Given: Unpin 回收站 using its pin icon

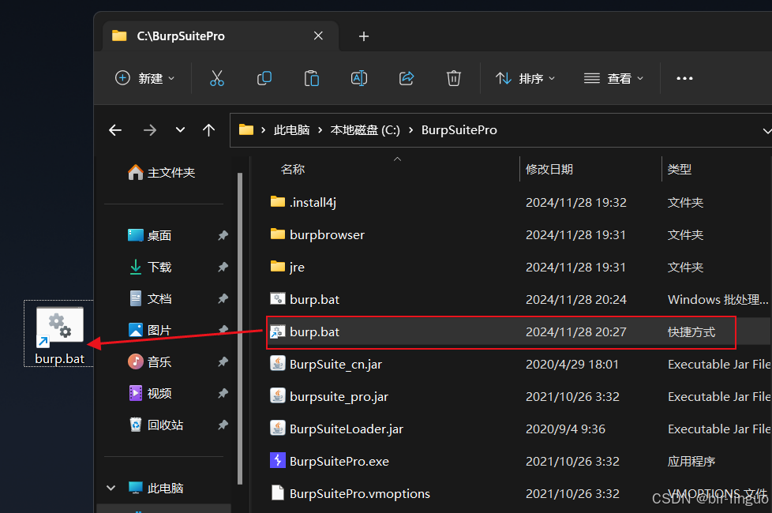Looking at the screenshot, I should 223,425.
